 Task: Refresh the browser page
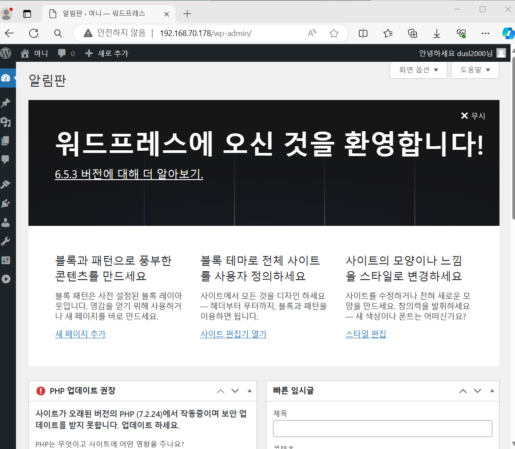[x=34, y=33]
